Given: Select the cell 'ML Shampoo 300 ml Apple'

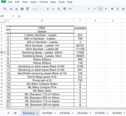Looking at the screenshot, I should 42,104.
